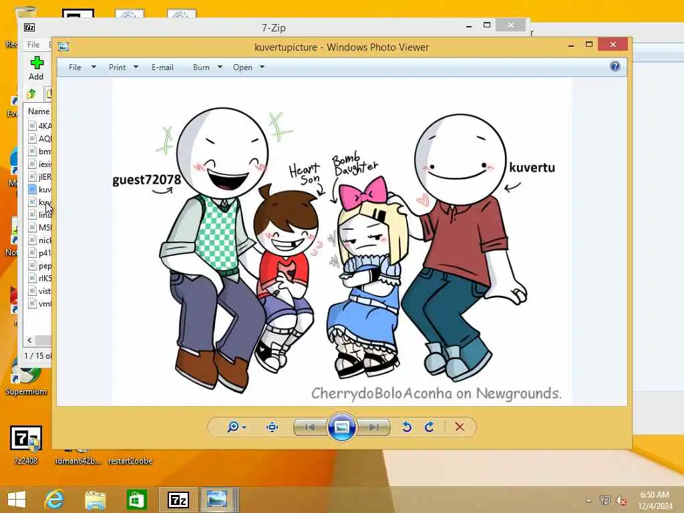The image size is (684, 513).
Task: Click the Fit to window (actual size) icon
Action: [x=273, y=427]
